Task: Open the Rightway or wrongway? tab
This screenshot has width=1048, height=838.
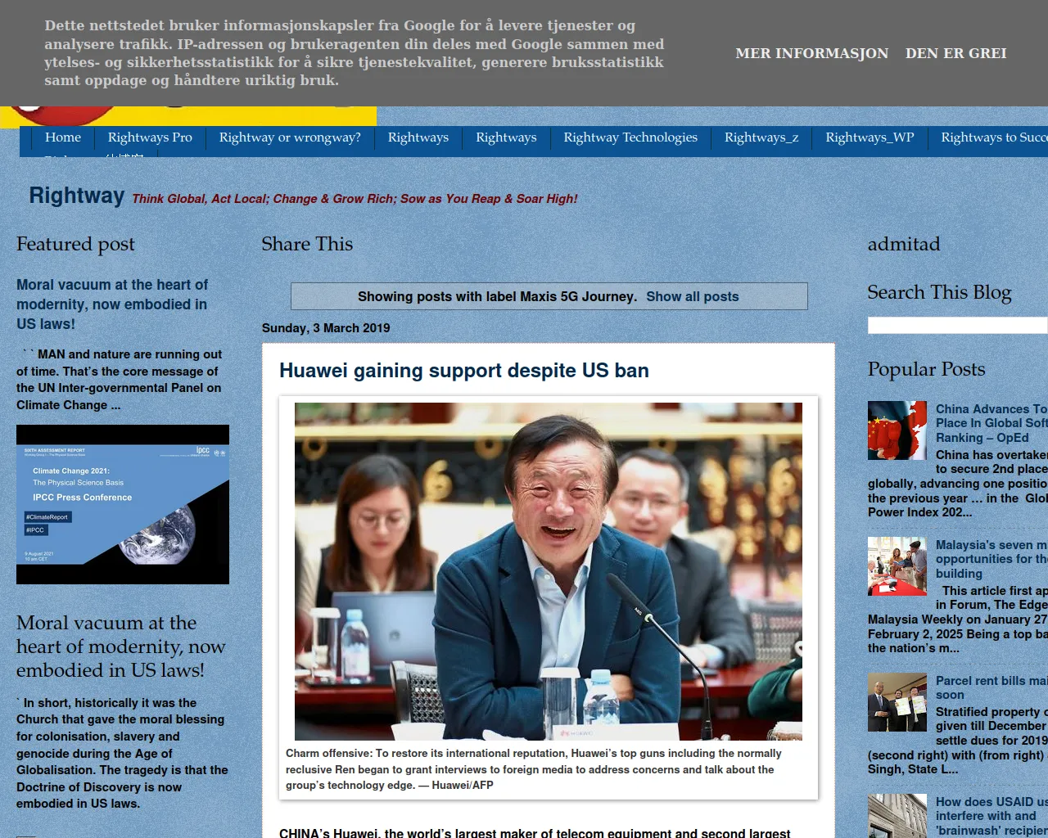Action: coord(290,137)
